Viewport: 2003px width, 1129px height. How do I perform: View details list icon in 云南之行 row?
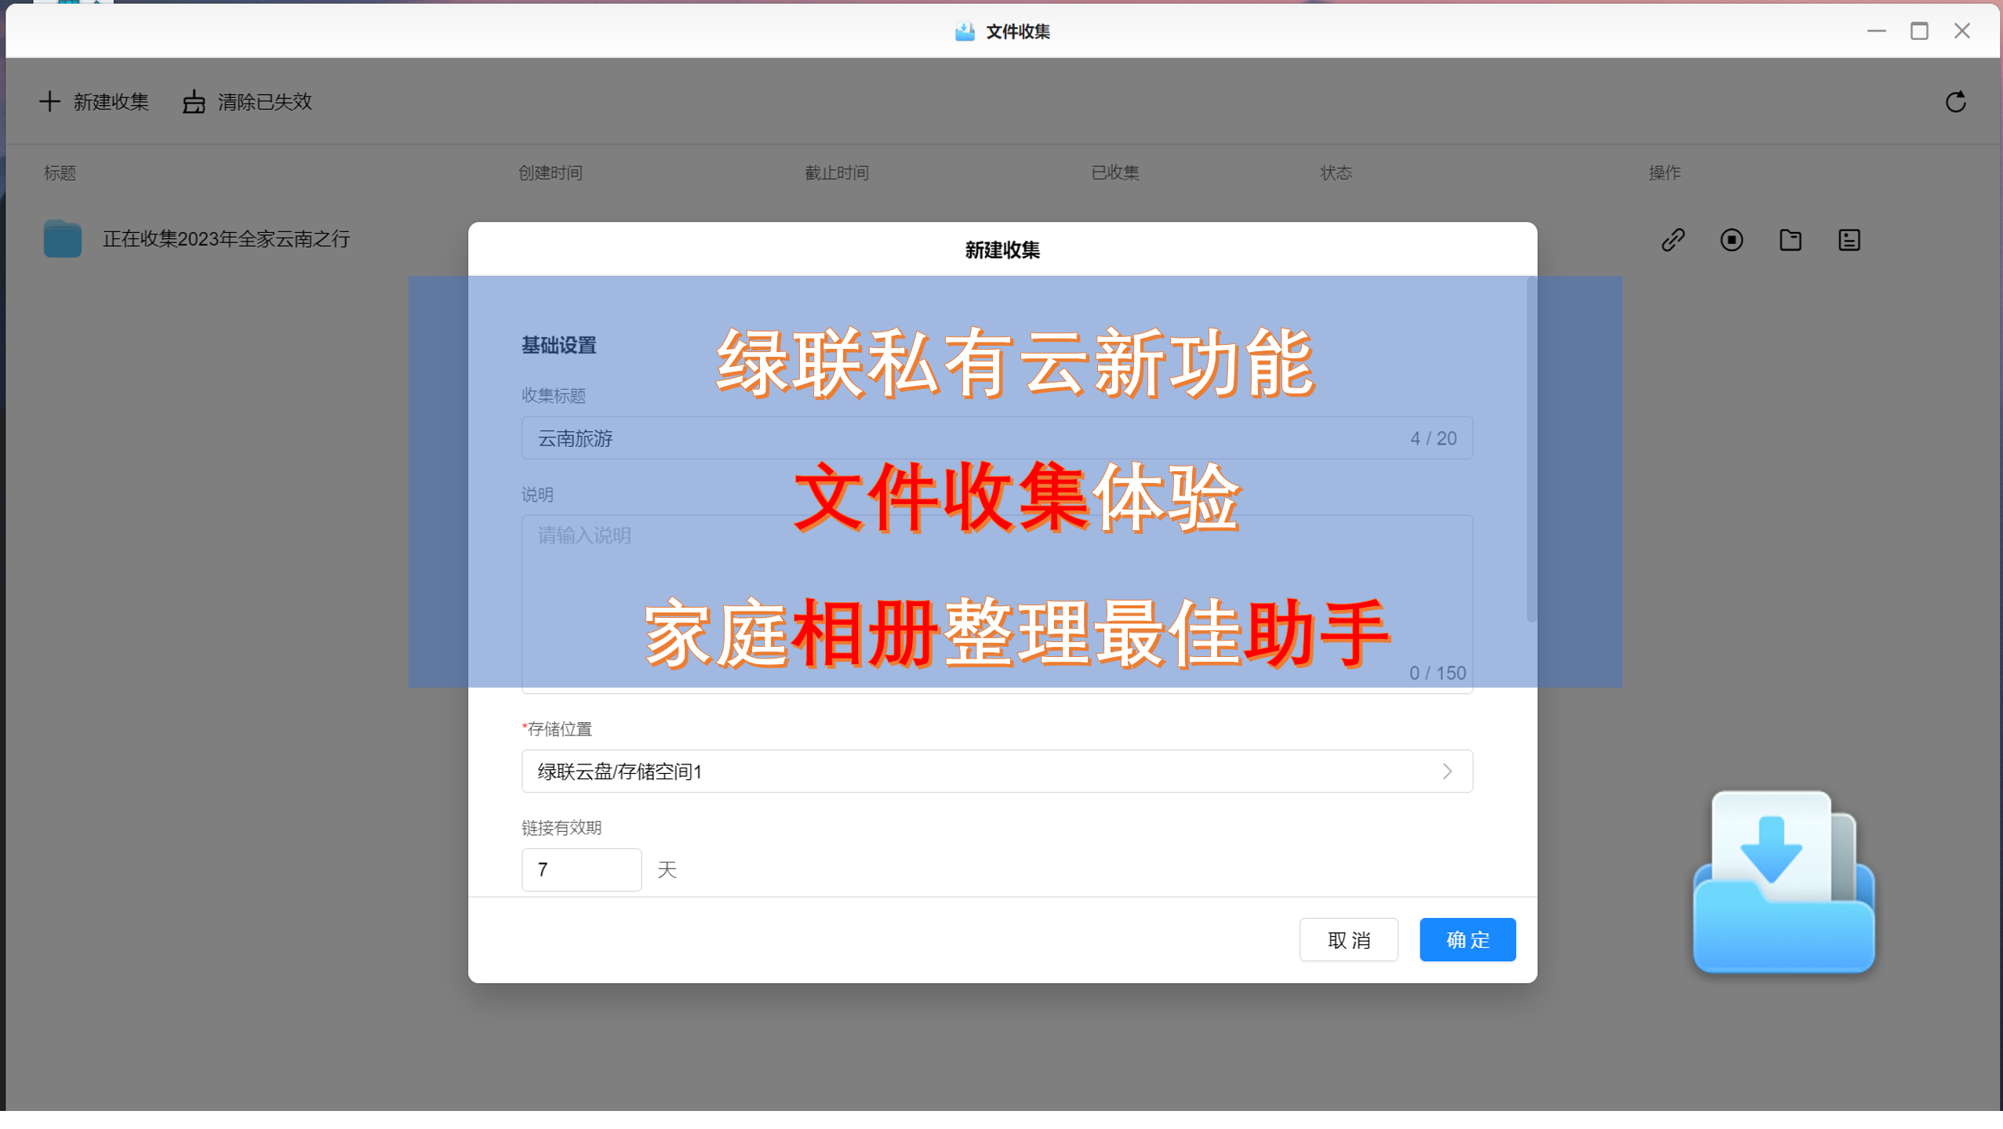click(x=1849, y=240)
